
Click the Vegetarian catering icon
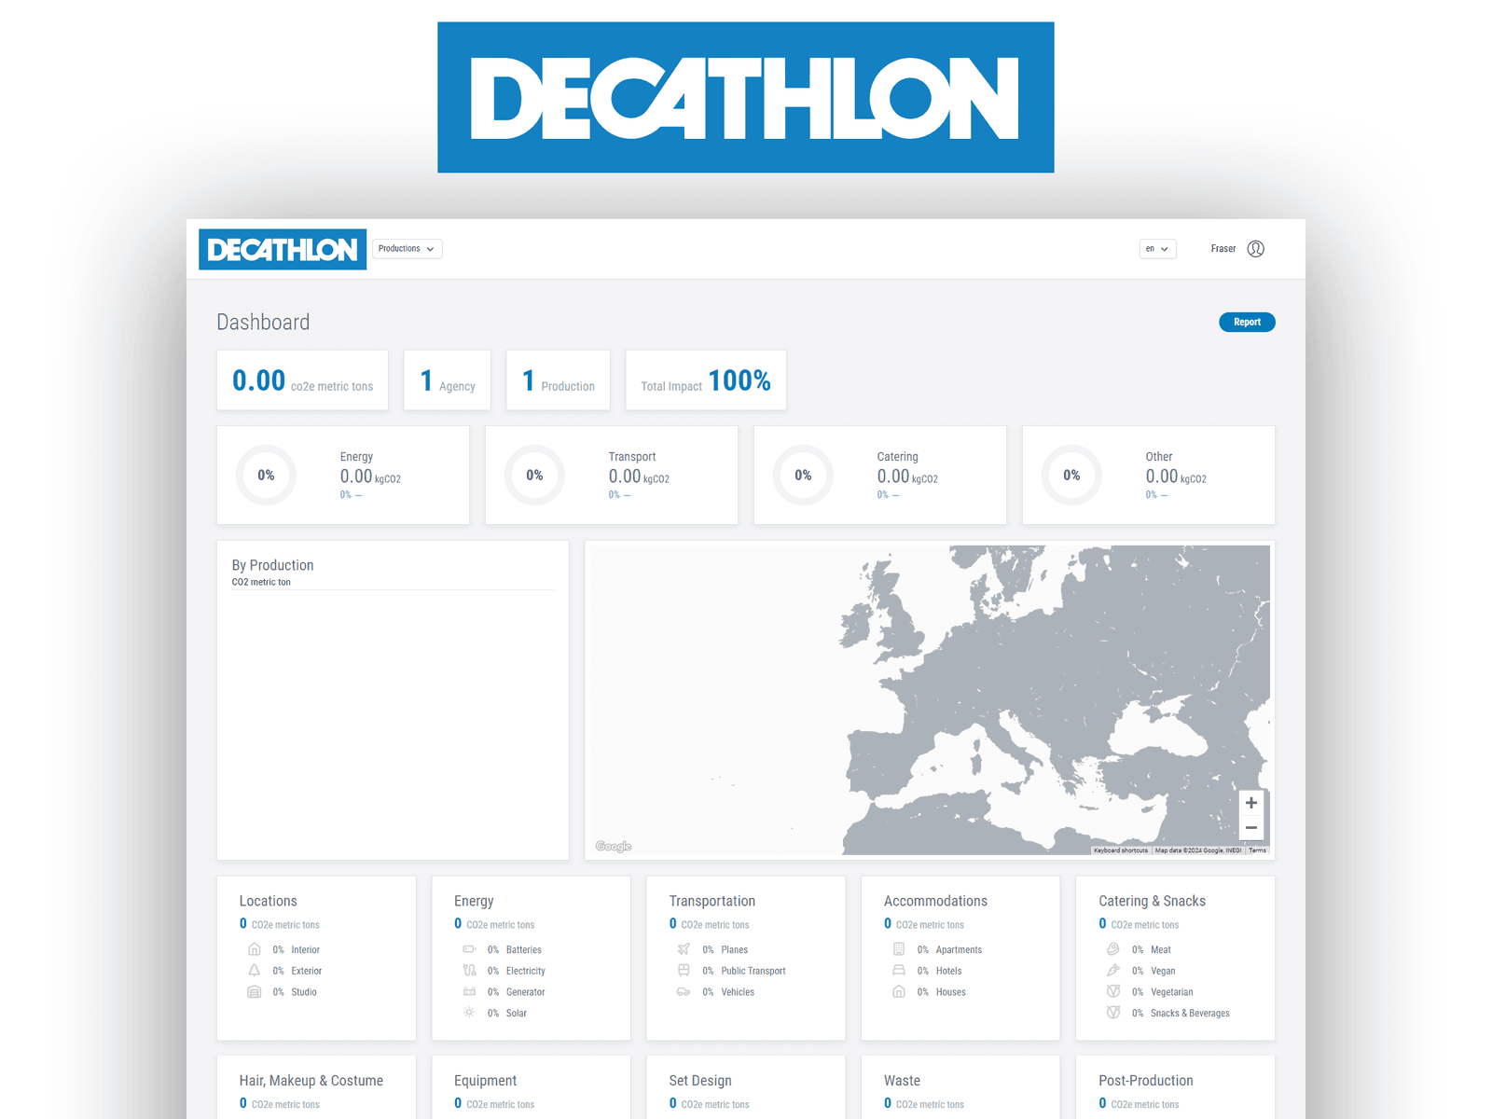tap(1113, 992)
